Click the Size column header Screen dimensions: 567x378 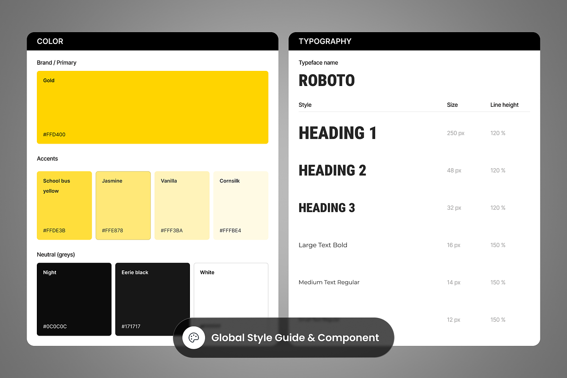pyautogui.click(x=452, y=105)
